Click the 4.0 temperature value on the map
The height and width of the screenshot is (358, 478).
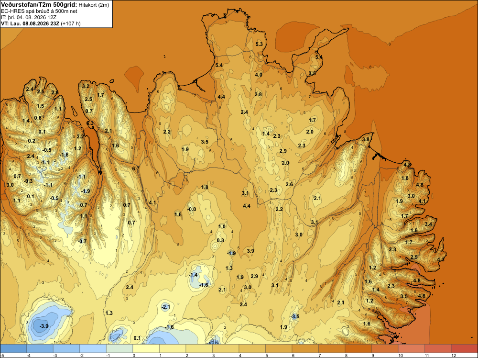point(259,75)
